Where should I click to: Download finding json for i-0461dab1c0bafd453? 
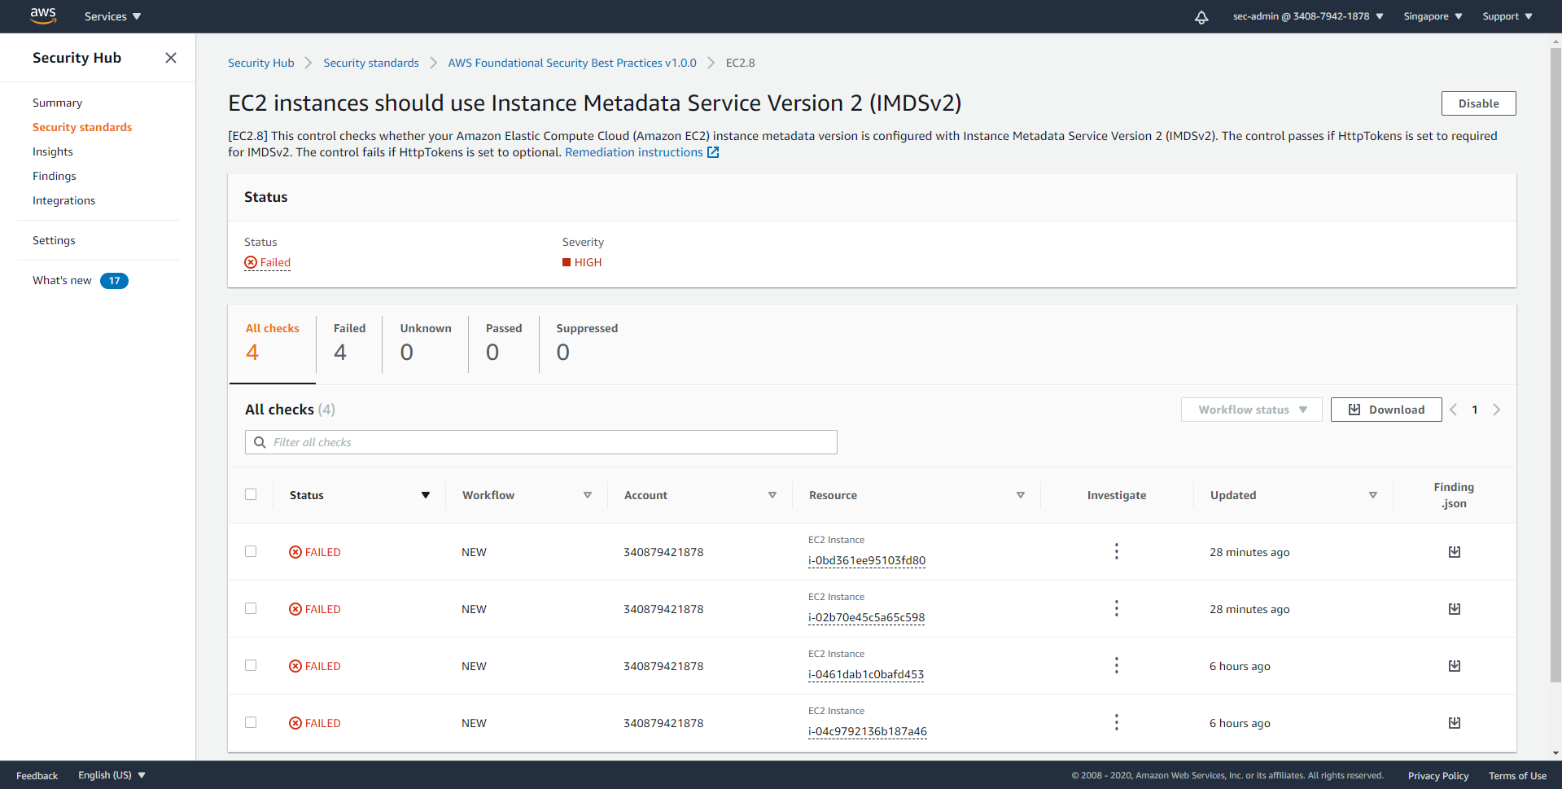coord(1454,666)
